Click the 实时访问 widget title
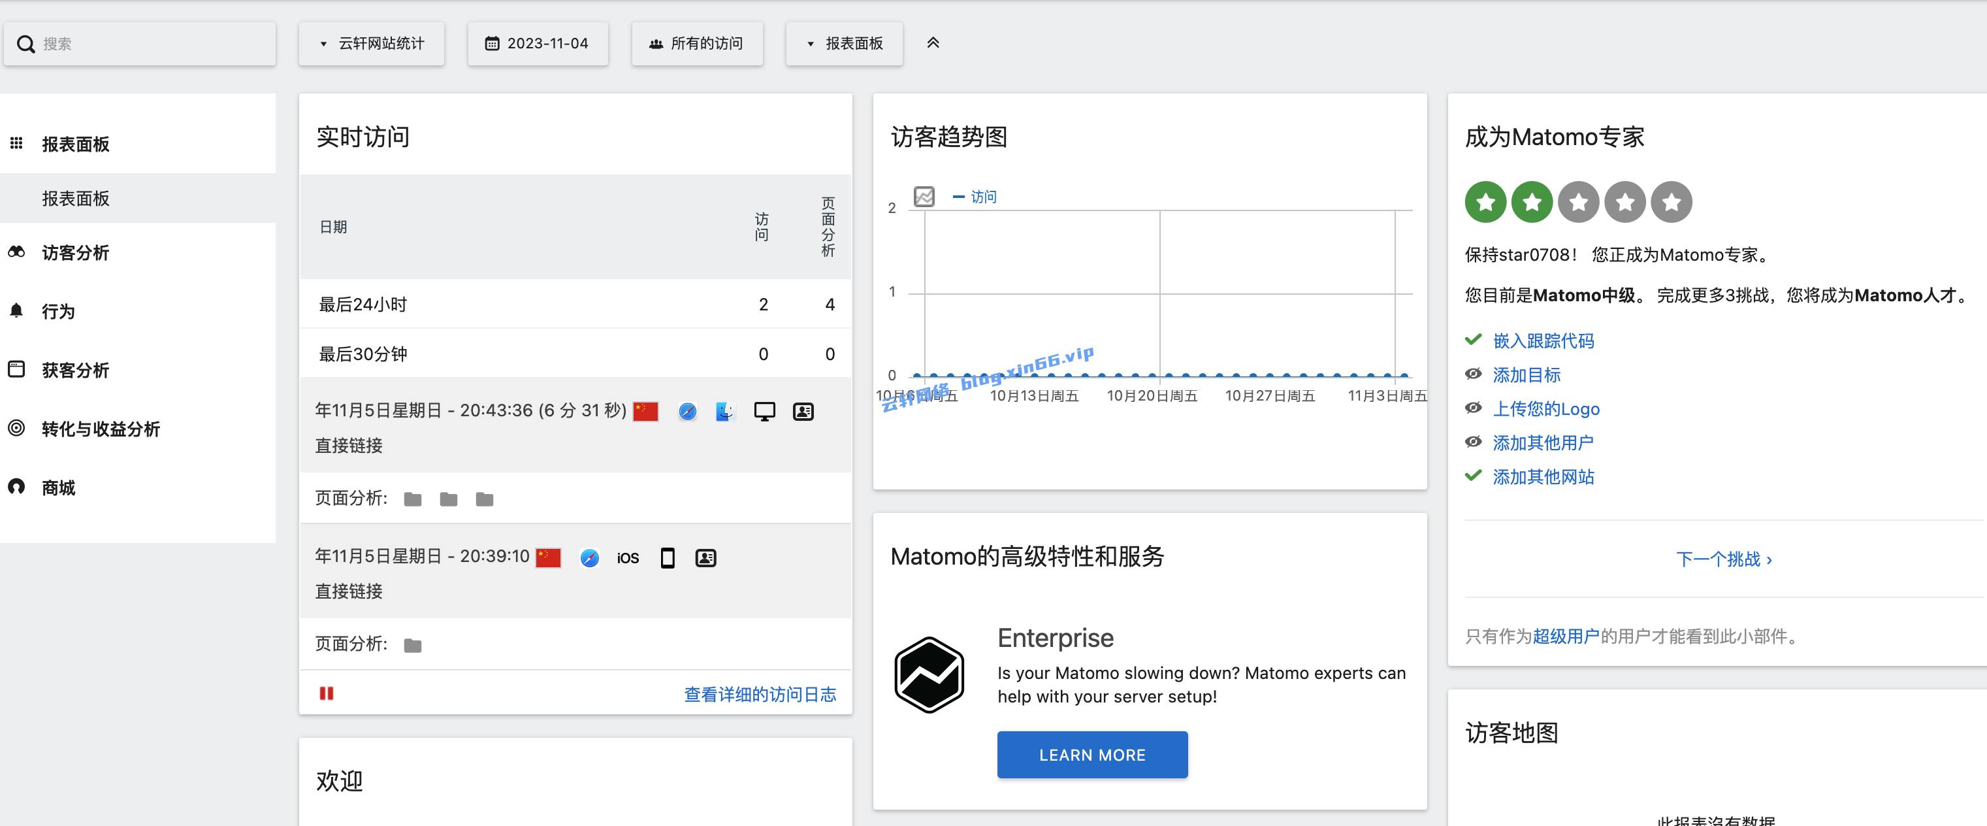 (363, 137)
